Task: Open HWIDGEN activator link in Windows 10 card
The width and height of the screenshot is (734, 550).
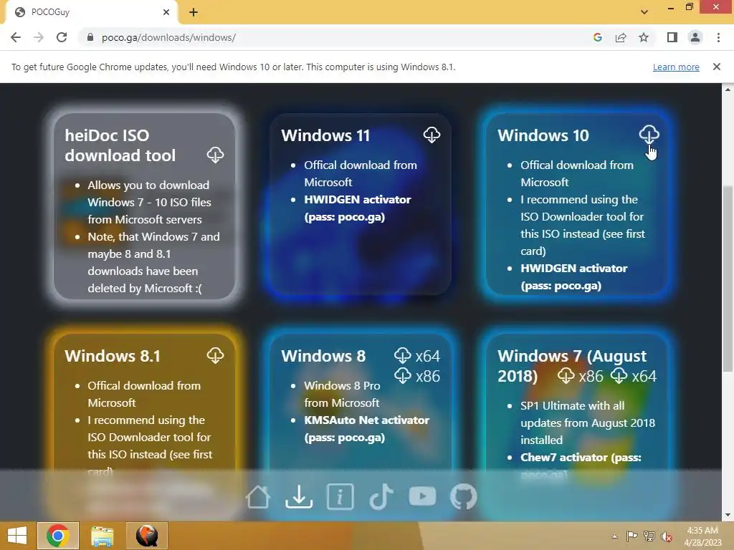Action: (574, 277)
